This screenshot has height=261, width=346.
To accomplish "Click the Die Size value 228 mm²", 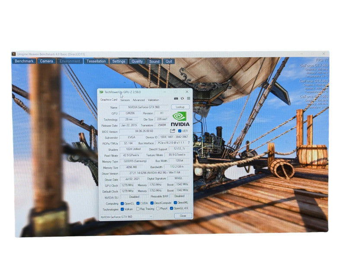I will [162, 119].
